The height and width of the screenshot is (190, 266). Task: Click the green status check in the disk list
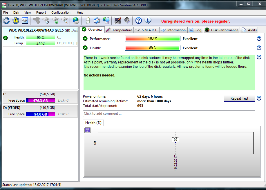click(x=6, y=38)
